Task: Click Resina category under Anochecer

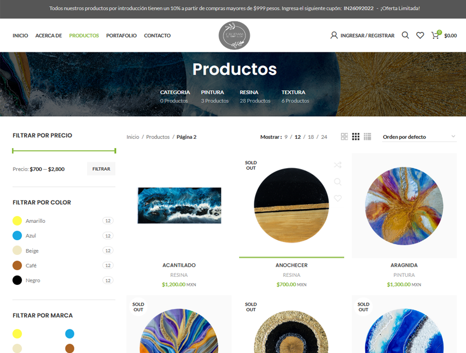Action: click(x=292, y=275)
